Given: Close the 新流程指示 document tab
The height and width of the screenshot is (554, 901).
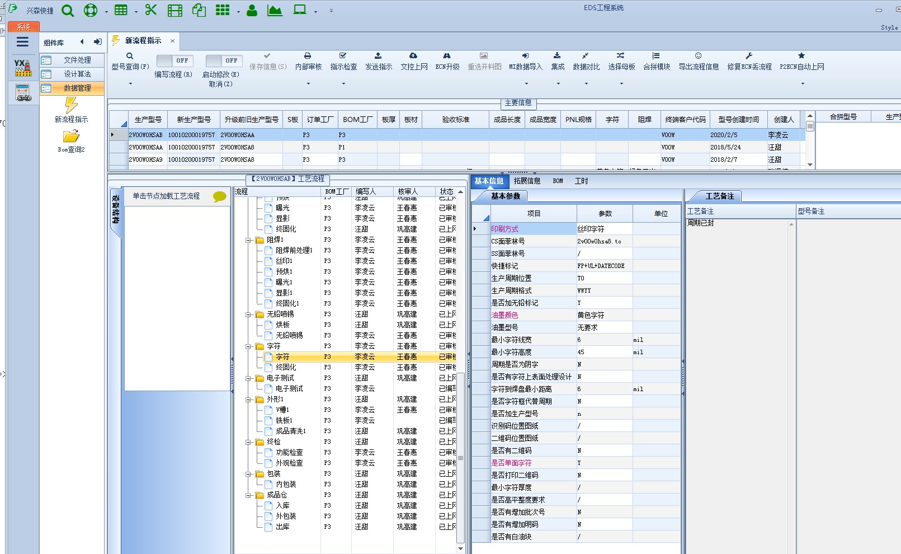Looking at the screenshot, I should [172, 41].
